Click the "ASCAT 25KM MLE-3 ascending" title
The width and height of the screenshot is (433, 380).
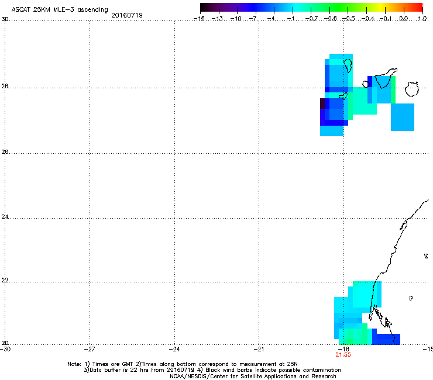60,9
